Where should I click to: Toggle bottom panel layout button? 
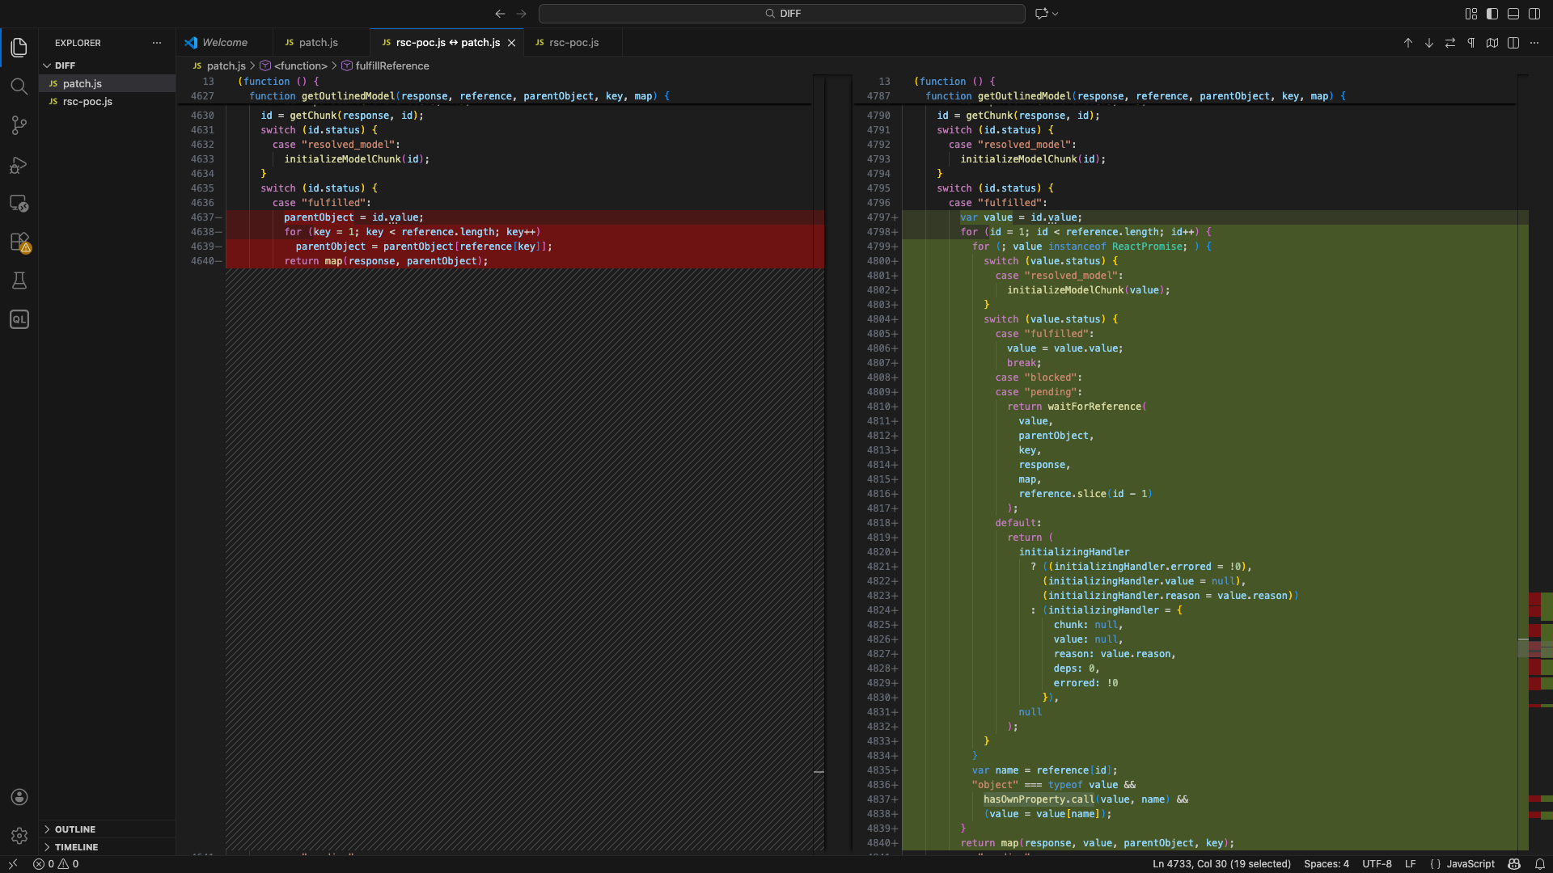pos(1513,14)
